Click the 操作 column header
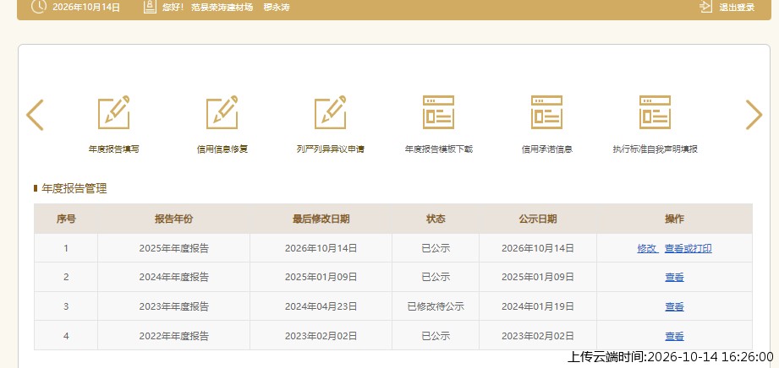The width and height of the screenshot is (779, 368). click(x=674, y=219)
